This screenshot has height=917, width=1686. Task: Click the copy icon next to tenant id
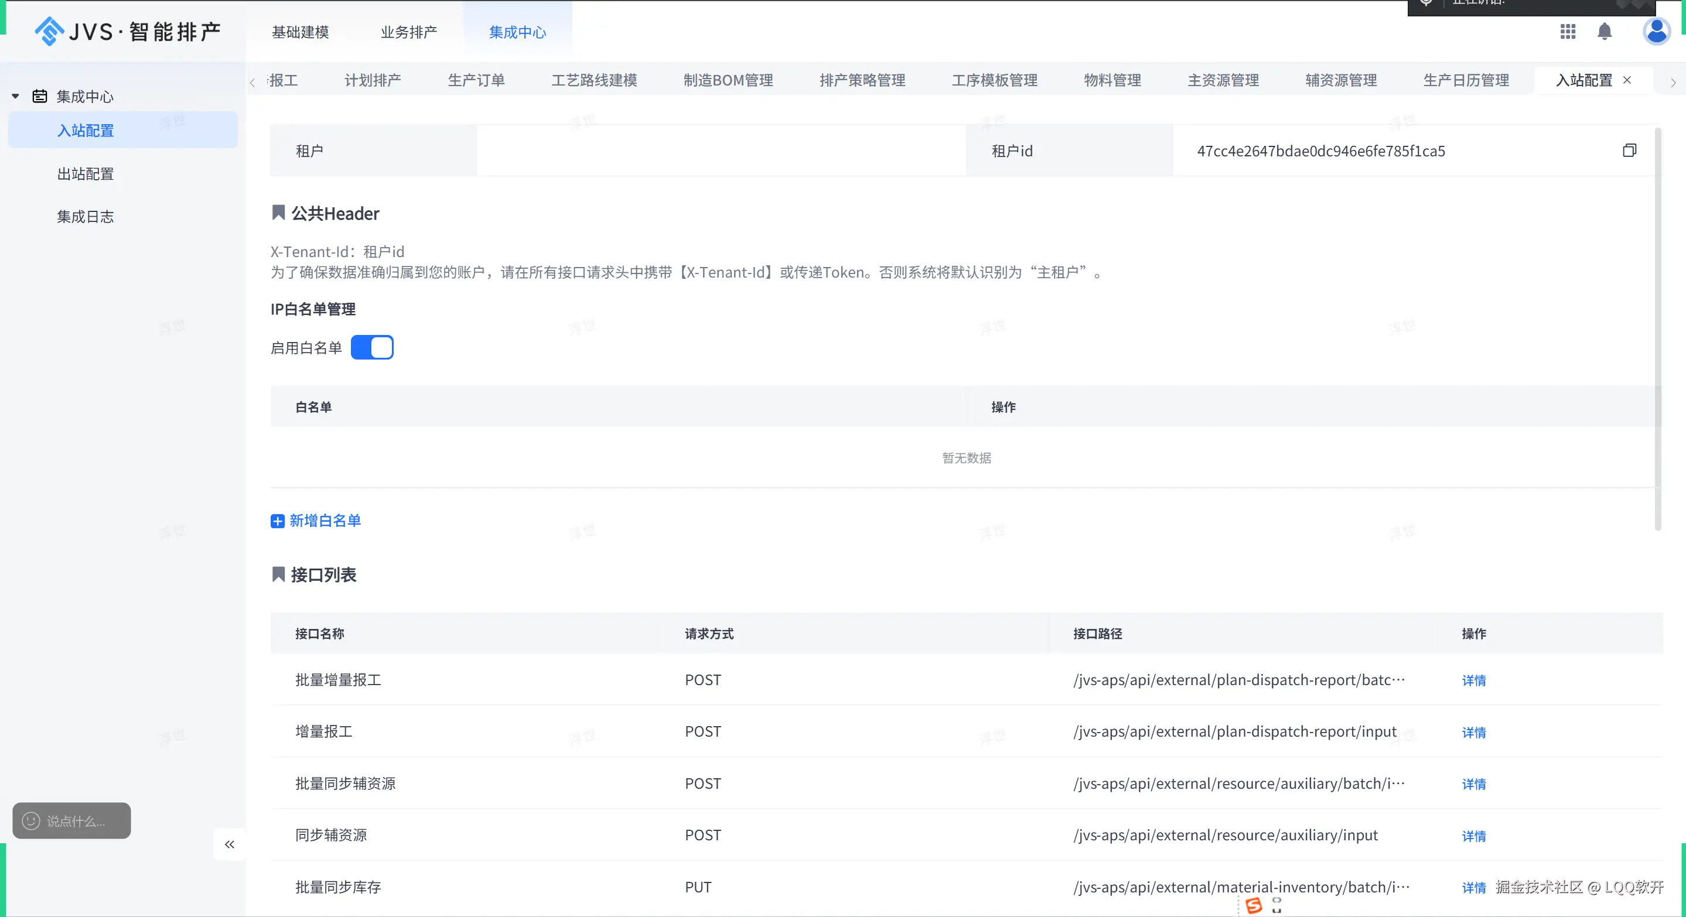click(1629, 150)
